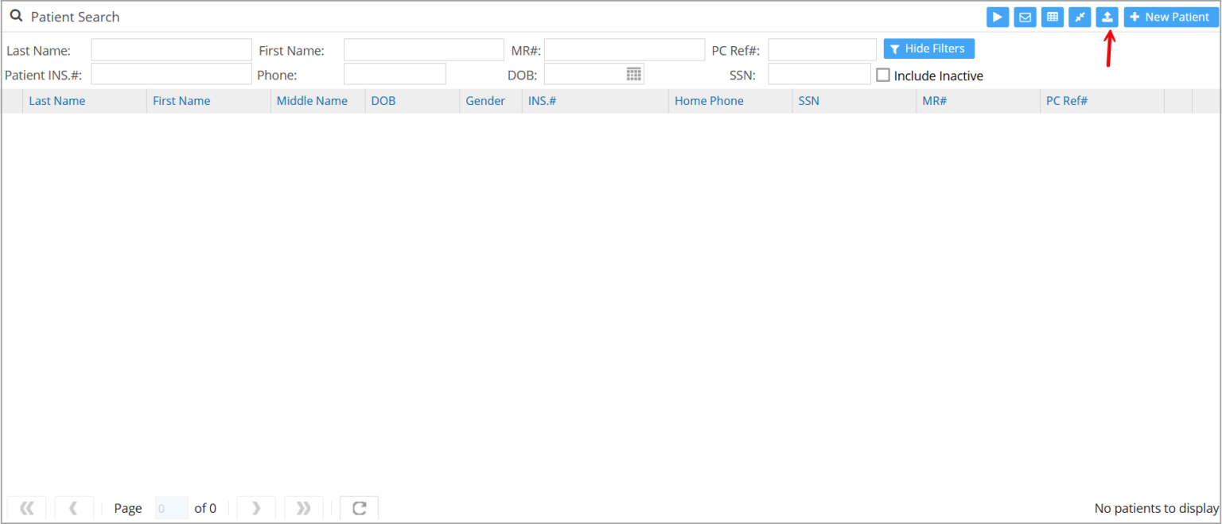Click the first-page double chevron
The image size is (1222, 524).
coord(26,508)
